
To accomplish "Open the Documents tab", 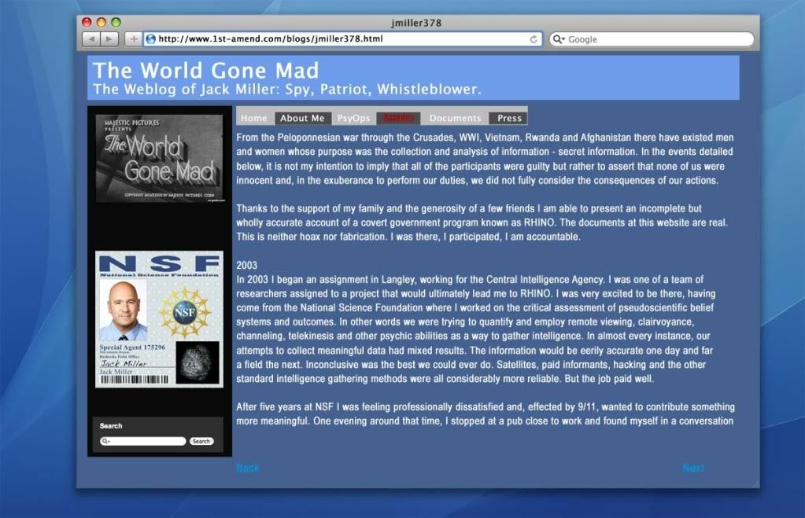I will point(455,119).
